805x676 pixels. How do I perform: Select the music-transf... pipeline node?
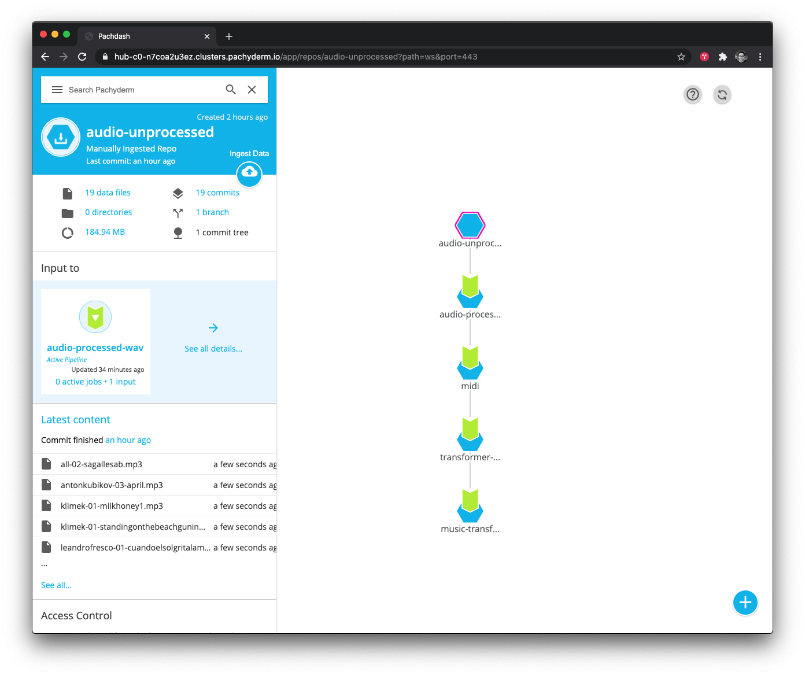470,506
